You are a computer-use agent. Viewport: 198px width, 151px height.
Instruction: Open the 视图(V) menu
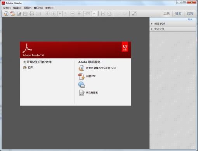click(28, 8)
